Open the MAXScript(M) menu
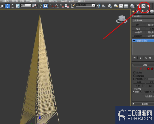Screen dimensions: 154x124 click(68, 1)
